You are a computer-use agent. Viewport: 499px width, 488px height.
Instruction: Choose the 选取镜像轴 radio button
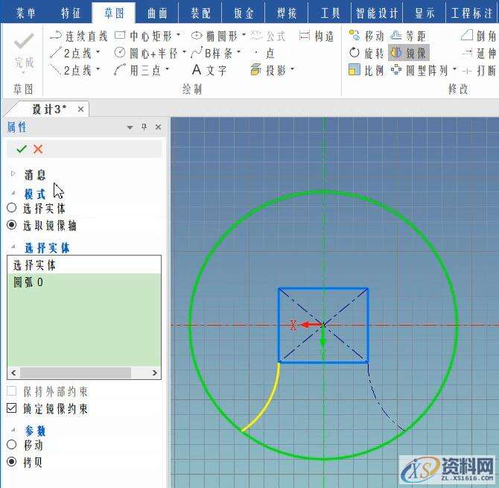11,225
